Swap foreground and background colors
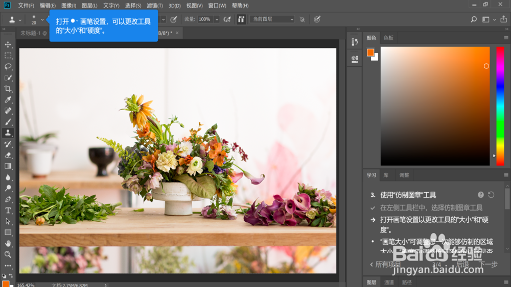This screenshot has width=511, height=287. pos(11,276)
